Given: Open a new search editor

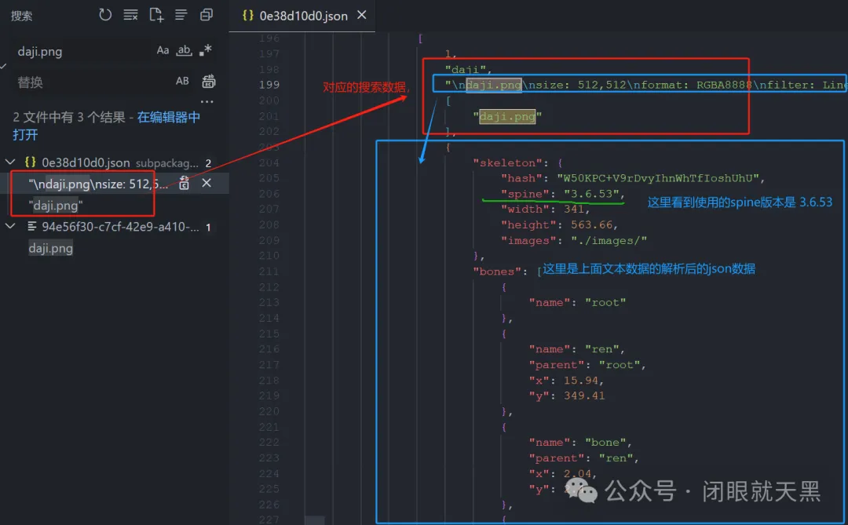Looking at the screenshot, I should (155, 15).
